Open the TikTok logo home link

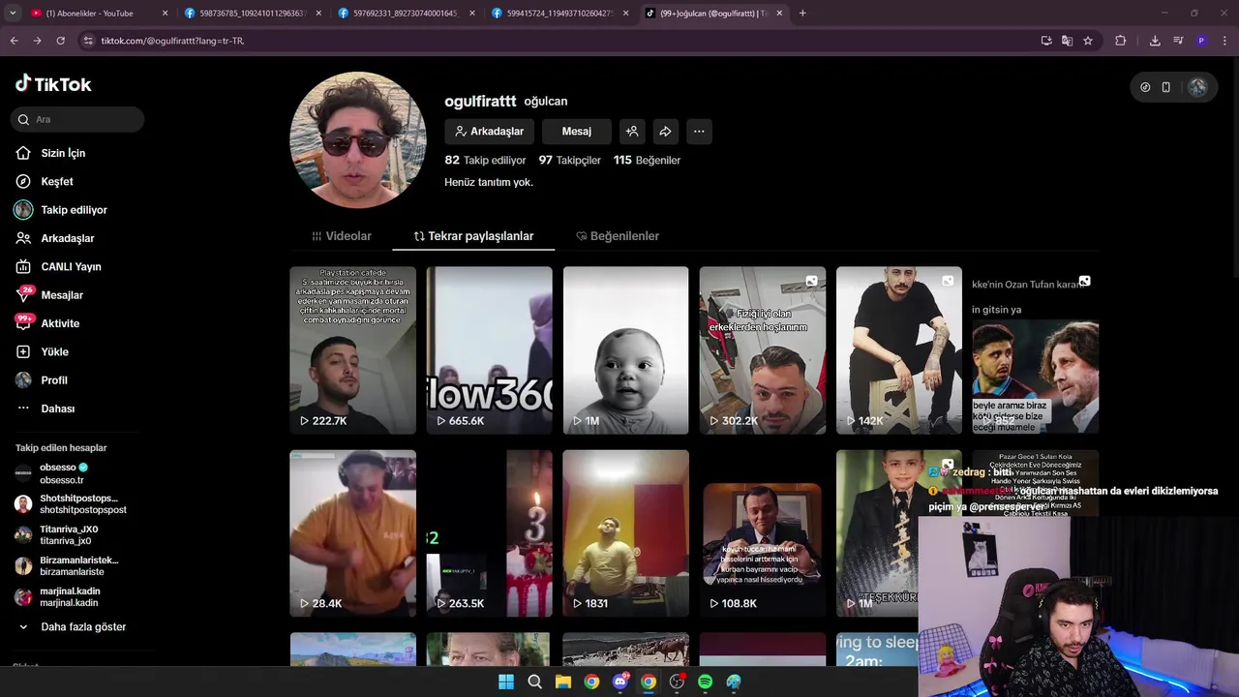click(53, 84)
